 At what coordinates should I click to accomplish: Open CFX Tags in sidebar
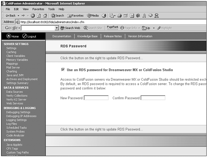tap(12, 149)
